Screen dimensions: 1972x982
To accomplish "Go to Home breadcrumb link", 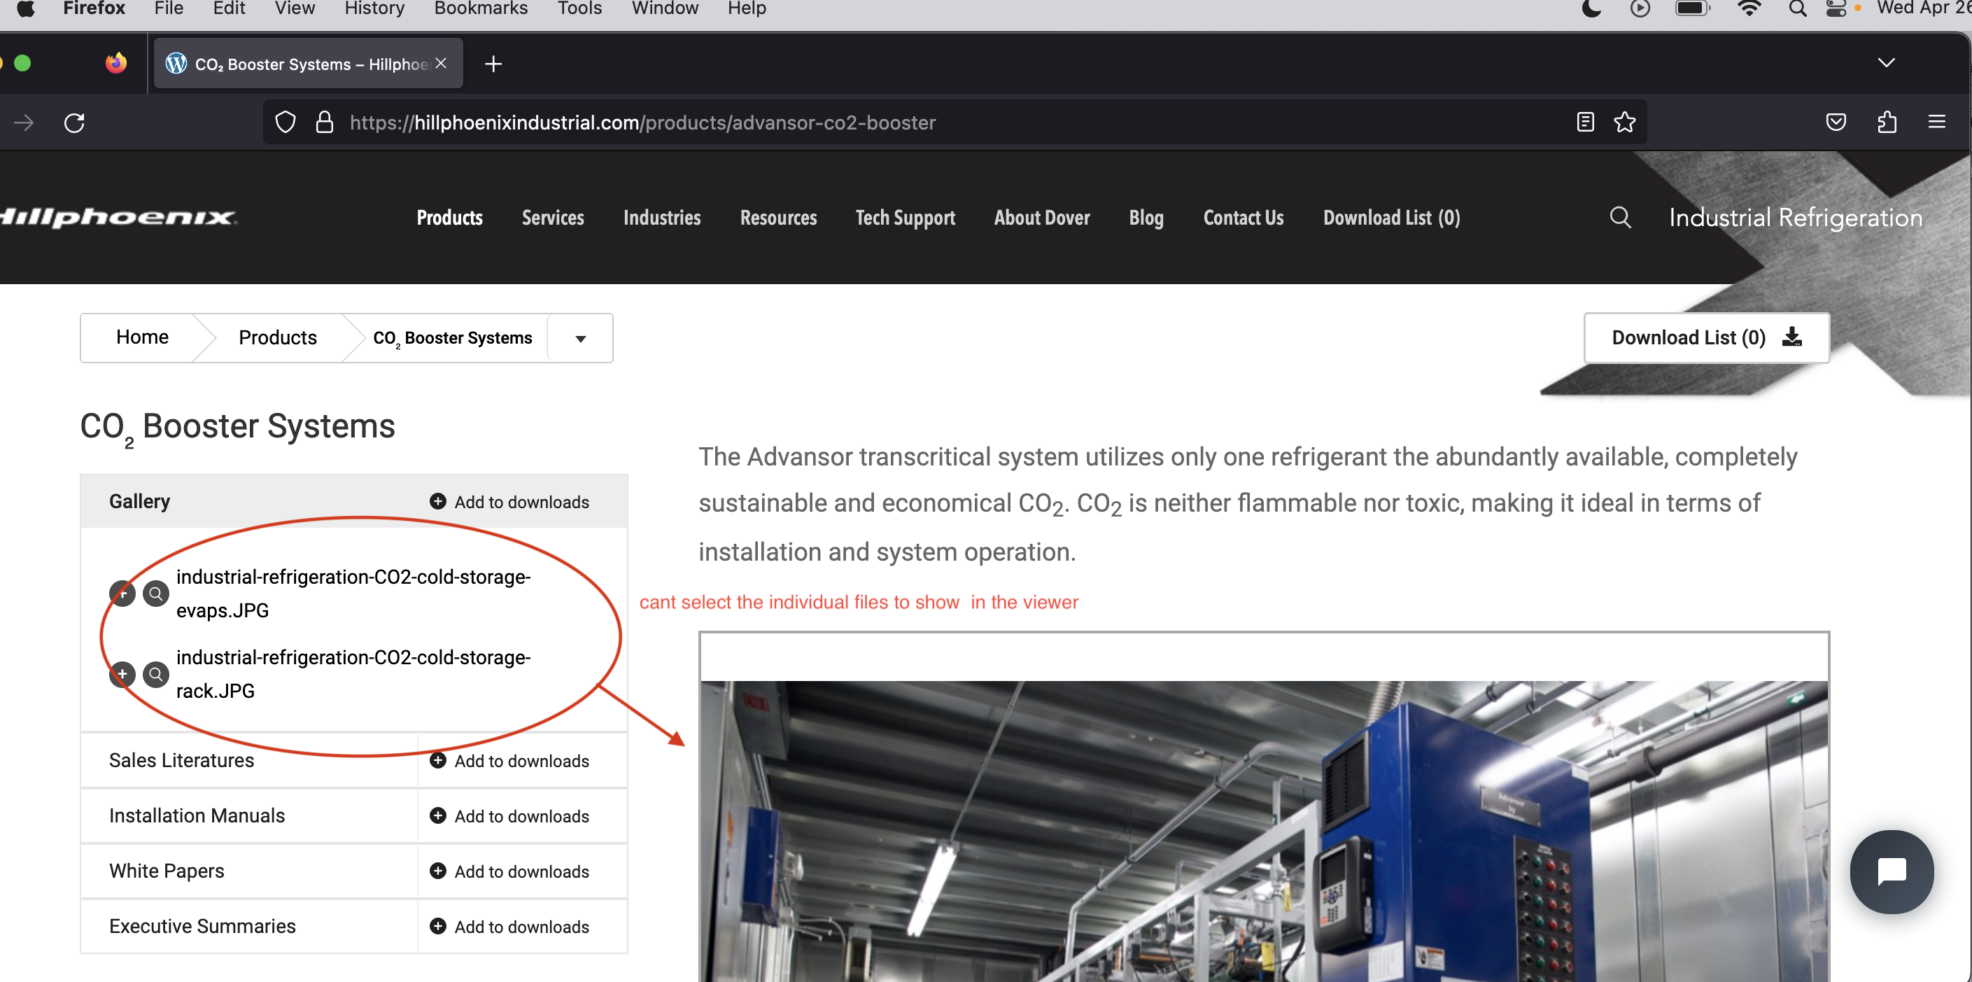I will pyautogui.click(x=142, y=337).
